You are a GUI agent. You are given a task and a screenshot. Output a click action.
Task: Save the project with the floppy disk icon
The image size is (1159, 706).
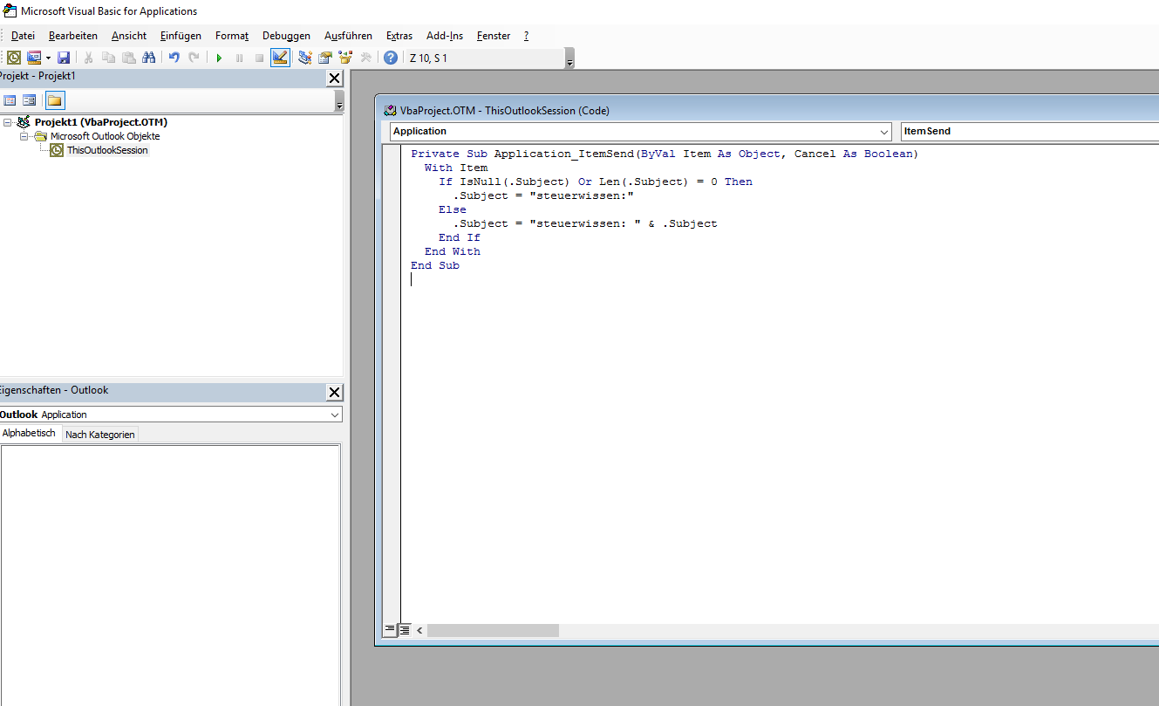[x=64, y=58]
